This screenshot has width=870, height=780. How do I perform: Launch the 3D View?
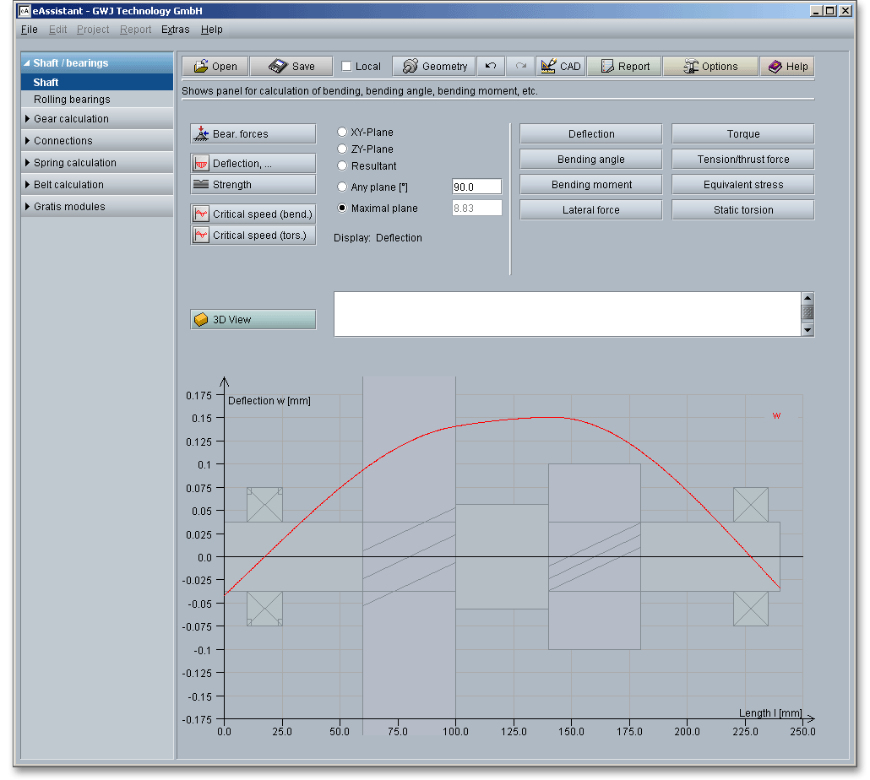click(253, 320)
